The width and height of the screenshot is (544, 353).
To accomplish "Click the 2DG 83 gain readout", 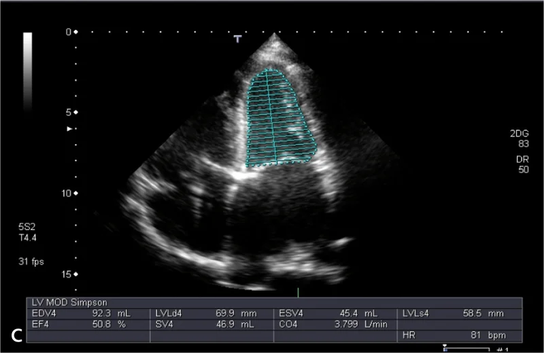I will coord(520,138).
